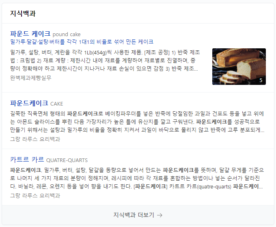Click the 지식백과 더보기 button
Screen dimensions: 276x227
point(138,215)
